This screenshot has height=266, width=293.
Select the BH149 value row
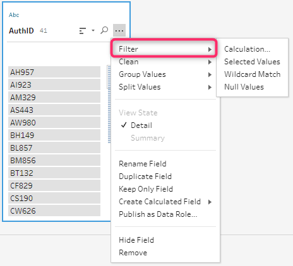(x=54, y=135)
